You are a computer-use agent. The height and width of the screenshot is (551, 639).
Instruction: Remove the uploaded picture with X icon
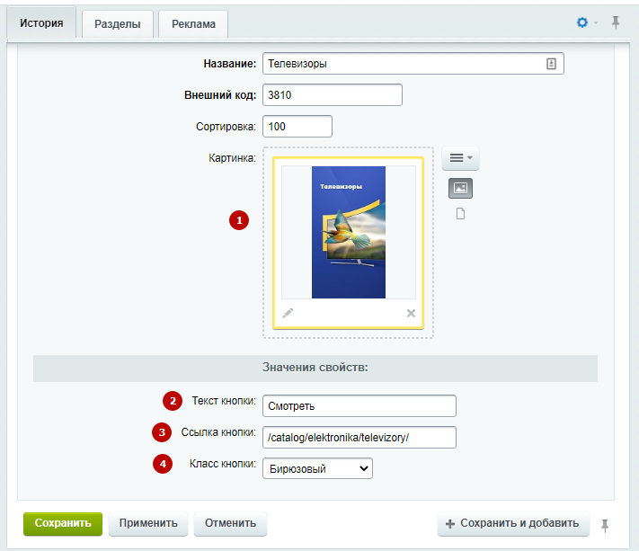pyautogui.click(x=411, y=313)
